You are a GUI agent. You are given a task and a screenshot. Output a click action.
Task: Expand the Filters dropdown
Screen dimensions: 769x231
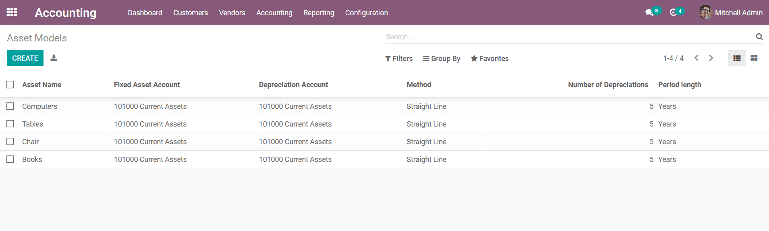pos(399,59)
